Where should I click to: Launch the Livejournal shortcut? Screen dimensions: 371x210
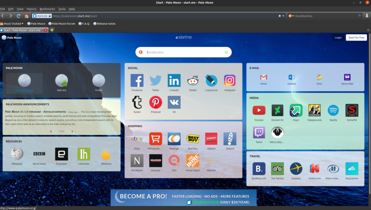[211, 80]
